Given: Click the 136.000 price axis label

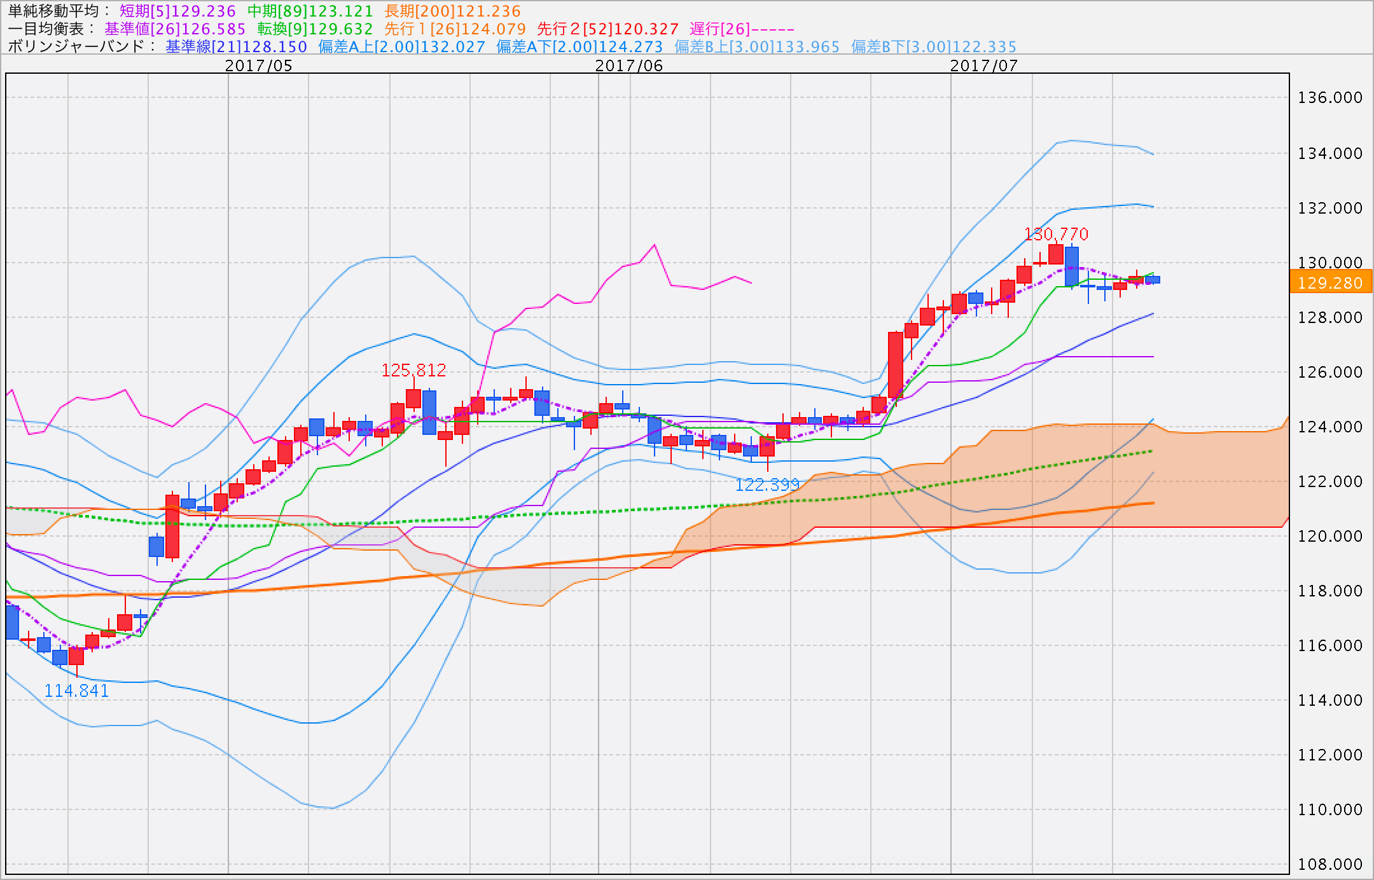Looking at the screenshot, I should (1331, 97).
